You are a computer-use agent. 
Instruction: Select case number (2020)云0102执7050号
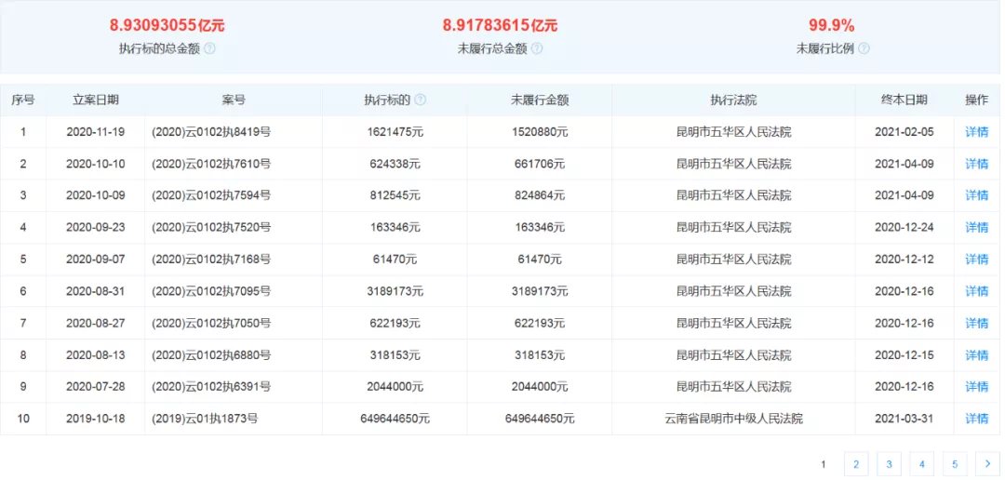(211, 324)
